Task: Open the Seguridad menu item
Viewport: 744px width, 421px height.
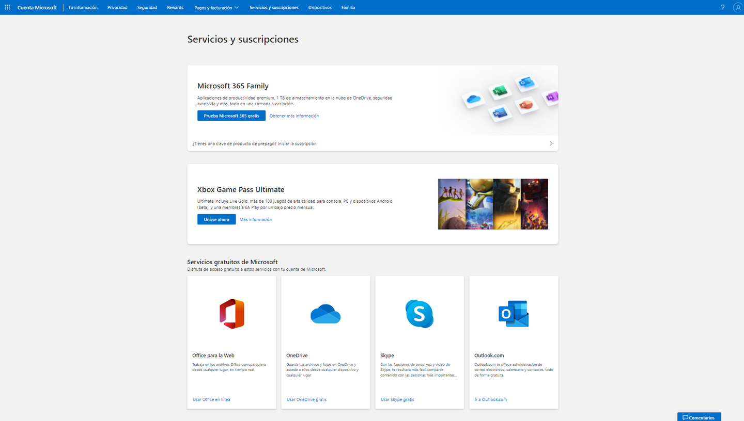Action: coord(147,8)
